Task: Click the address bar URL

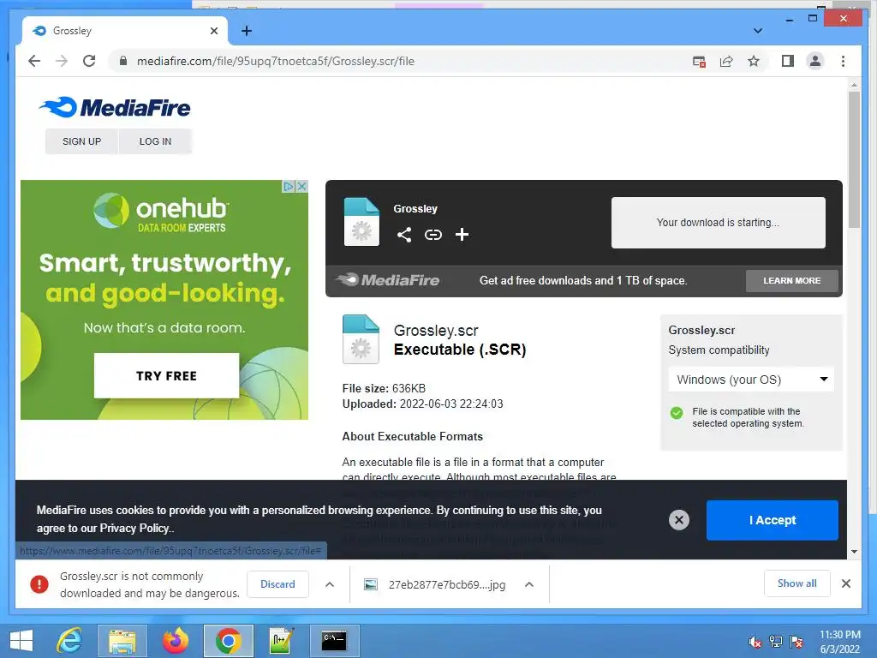Action: coord(276,61)
